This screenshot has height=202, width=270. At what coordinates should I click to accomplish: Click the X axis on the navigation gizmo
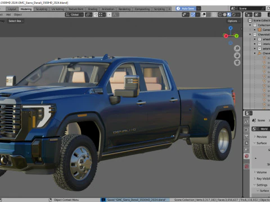tap(226, 36)
